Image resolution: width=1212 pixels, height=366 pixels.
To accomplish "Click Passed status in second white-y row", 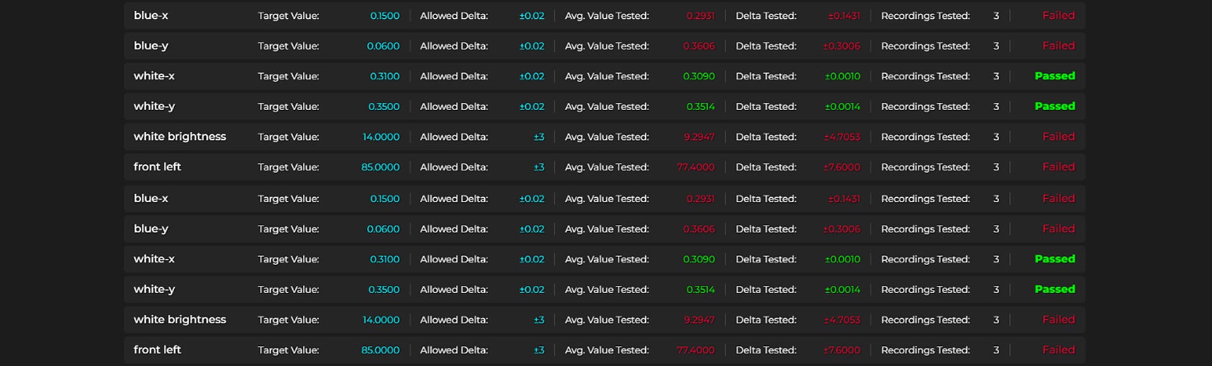I will tap(1054, 289).
